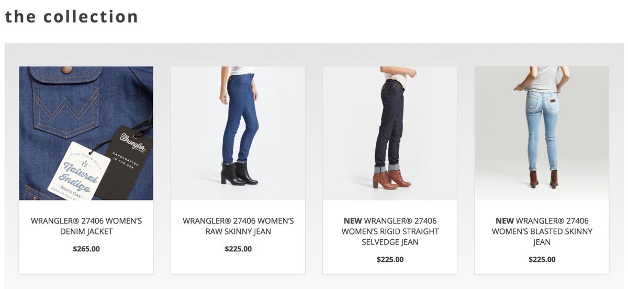Select the $225.00 price under selvedge jean
Screen dimensions: 628x289
(x=390, y=259)
